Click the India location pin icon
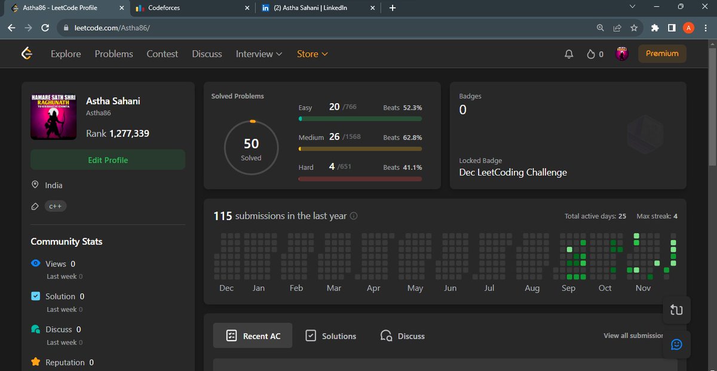Viewport: 717px width, 371px height. point(35,185)
